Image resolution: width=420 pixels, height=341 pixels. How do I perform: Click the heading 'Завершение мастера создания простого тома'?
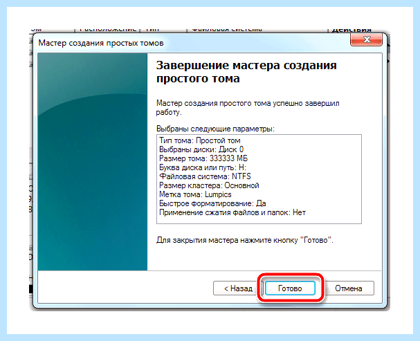pos(246,72)
